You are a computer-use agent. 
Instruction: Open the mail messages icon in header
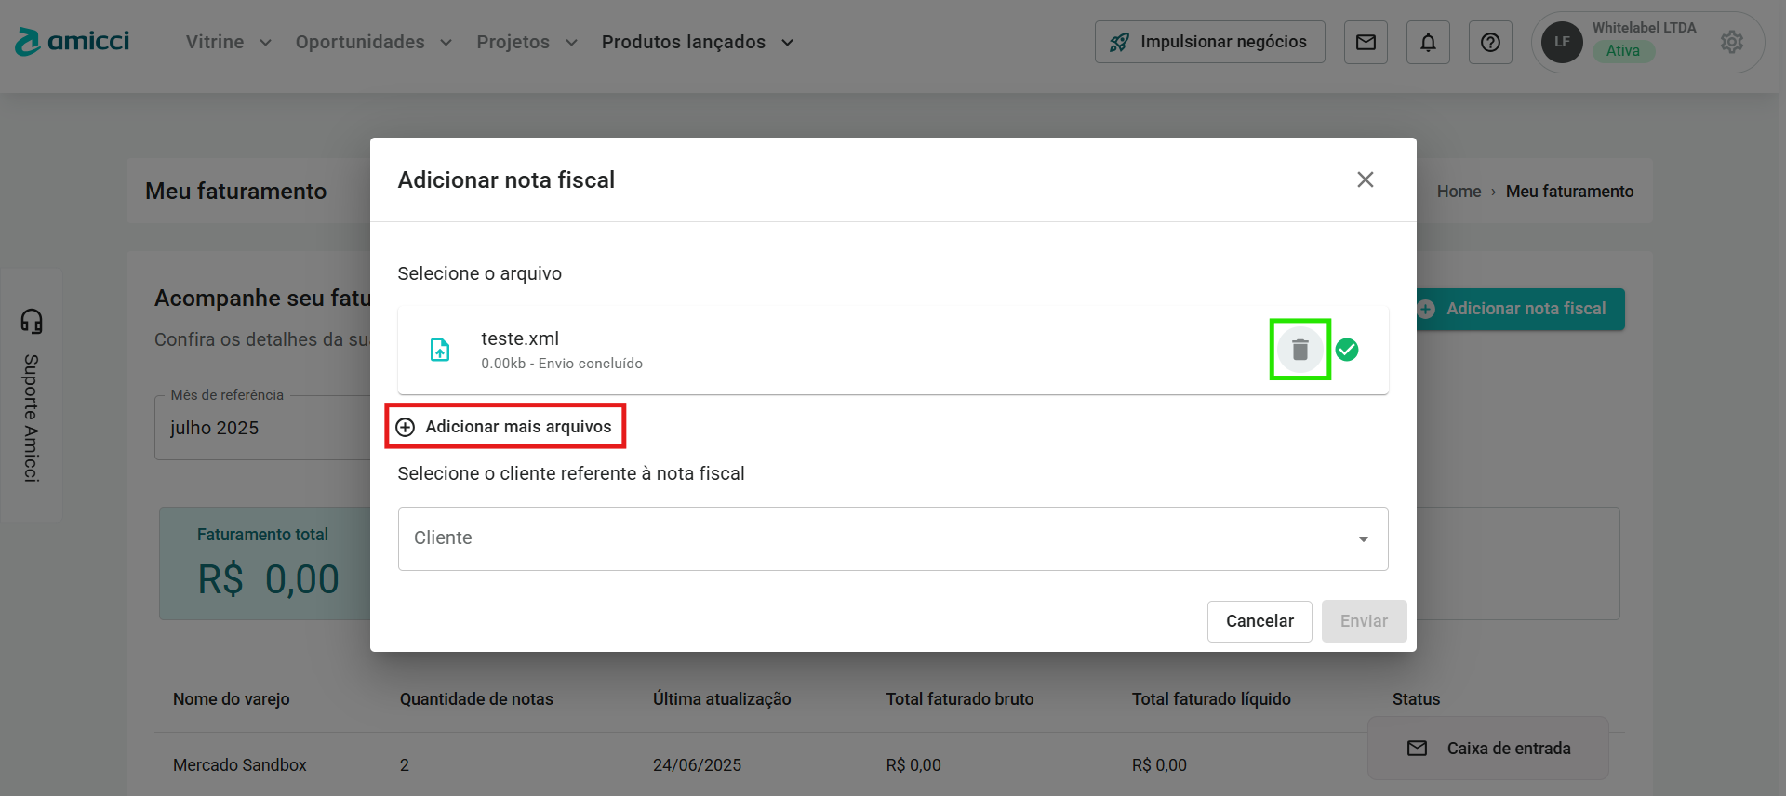[1366, 43]
